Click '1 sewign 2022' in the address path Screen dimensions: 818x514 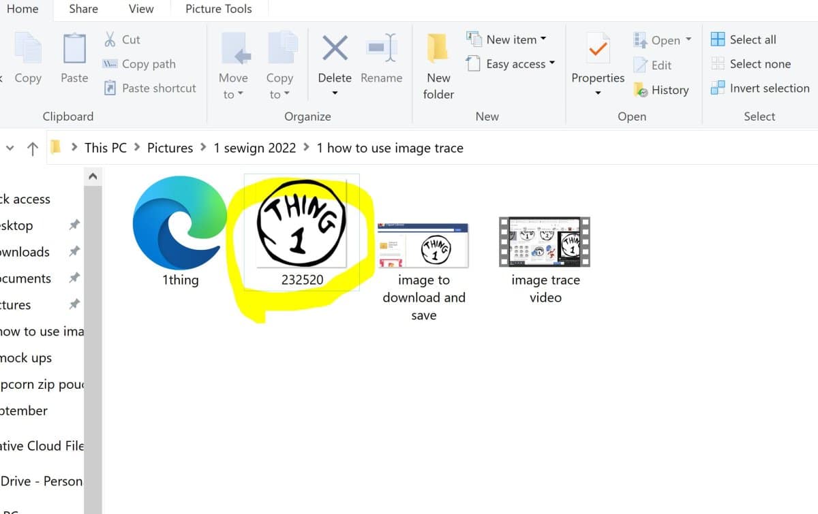(x=255, y=148)
